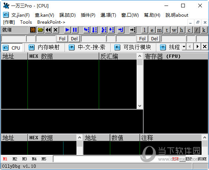Show Patches via slash button
Screen dimensions: 209x170
196,30
